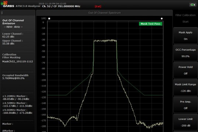Select Out Of Channel Emission heading
The width and height of the screenshot is (198, 132).
tap(13, 22)
